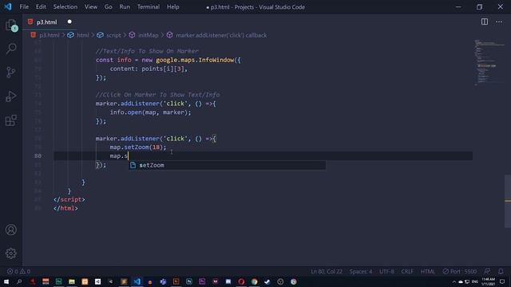The image size is (511, 287).
Task: Open the View menu
Action: pyautogui.click(x=90, y=7)
